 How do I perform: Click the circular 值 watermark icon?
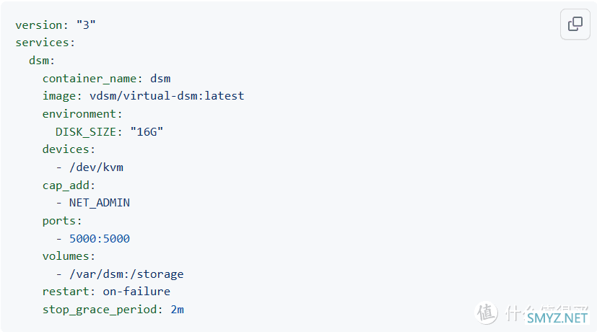tap(487, 313)
